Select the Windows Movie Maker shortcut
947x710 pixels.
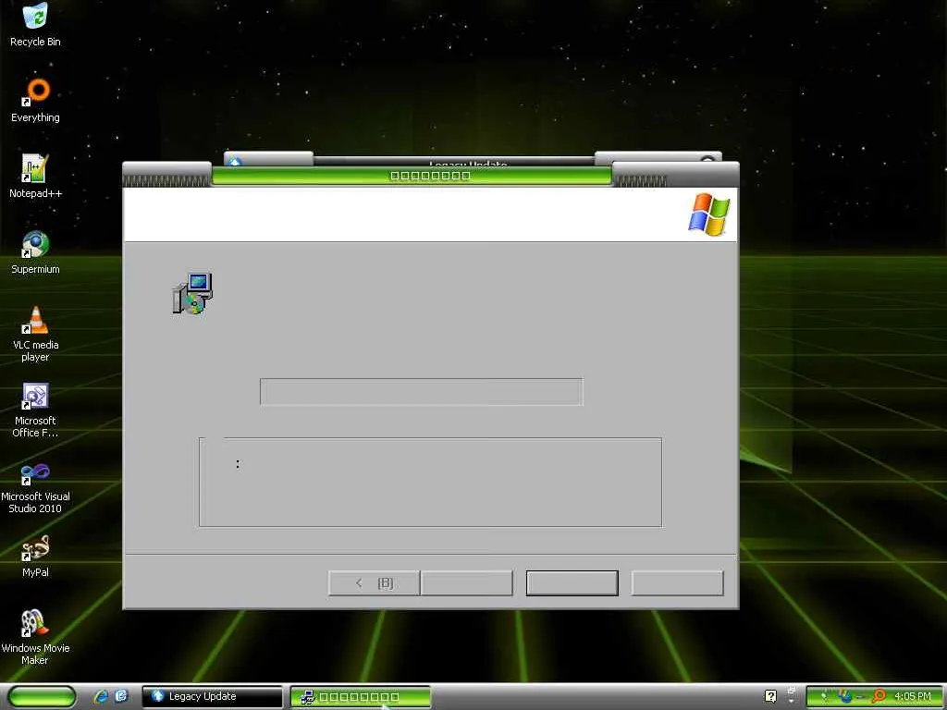click(x=35, y=638)
